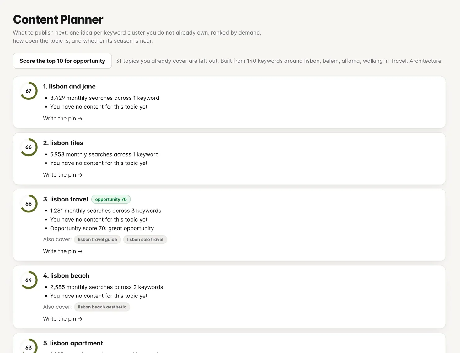Select the score 64 ring on lisbon beach
Viewport: 460px width, 353px height.
[x=29, y=280]
